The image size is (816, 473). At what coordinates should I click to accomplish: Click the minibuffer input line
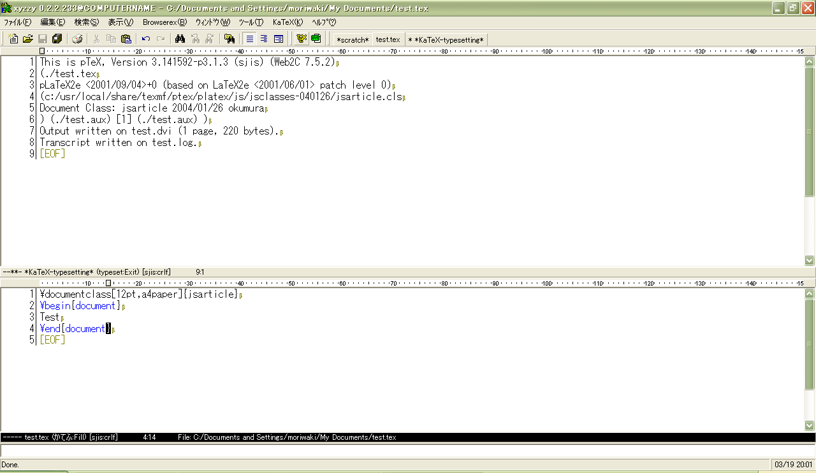coord(408,451)
